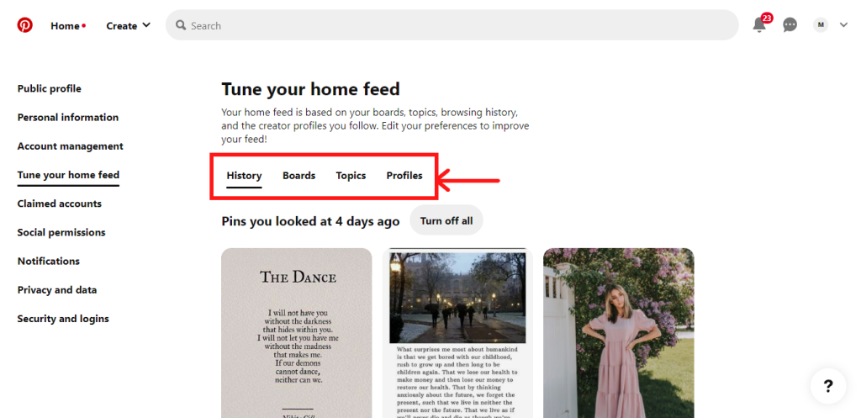Open Personal information settings
This screenshot has width=861, height=418.
pos(67,118)
